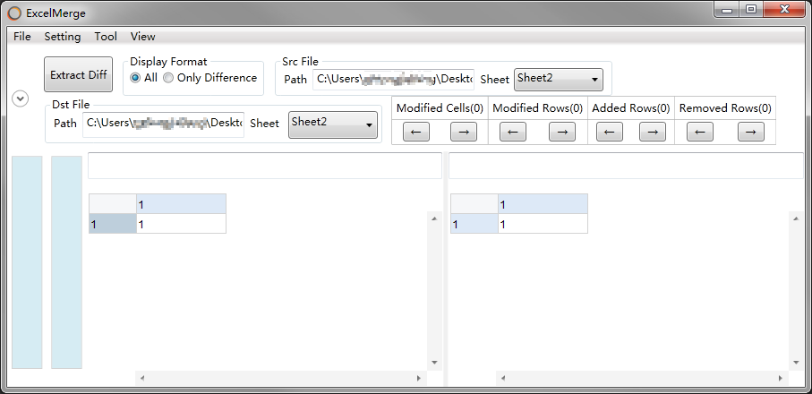Click right pane vertical scroll down arrow
The width and height of the screenshot is (812, 394).
(796, 363)
